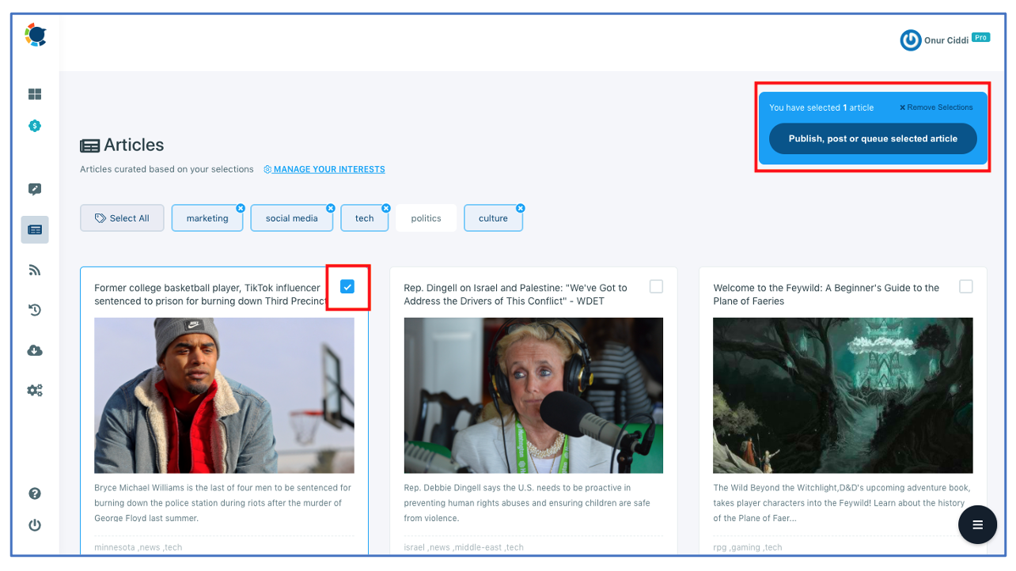Check the Rep. Dingell article checkbox

(x=656, y=287)
